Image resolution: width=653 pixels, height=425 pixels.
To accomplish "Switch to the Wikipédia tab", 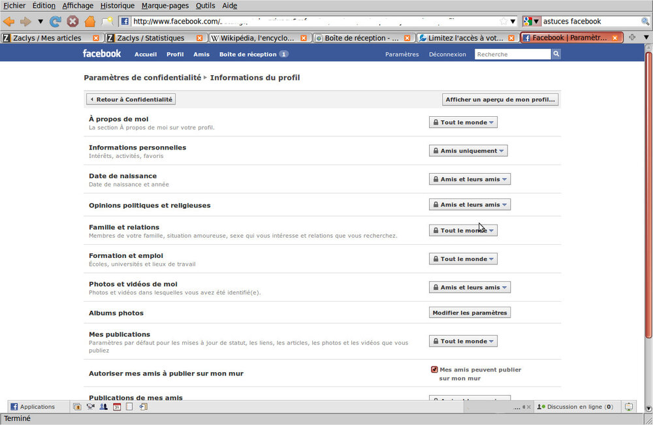I will (x=258, y=38).
